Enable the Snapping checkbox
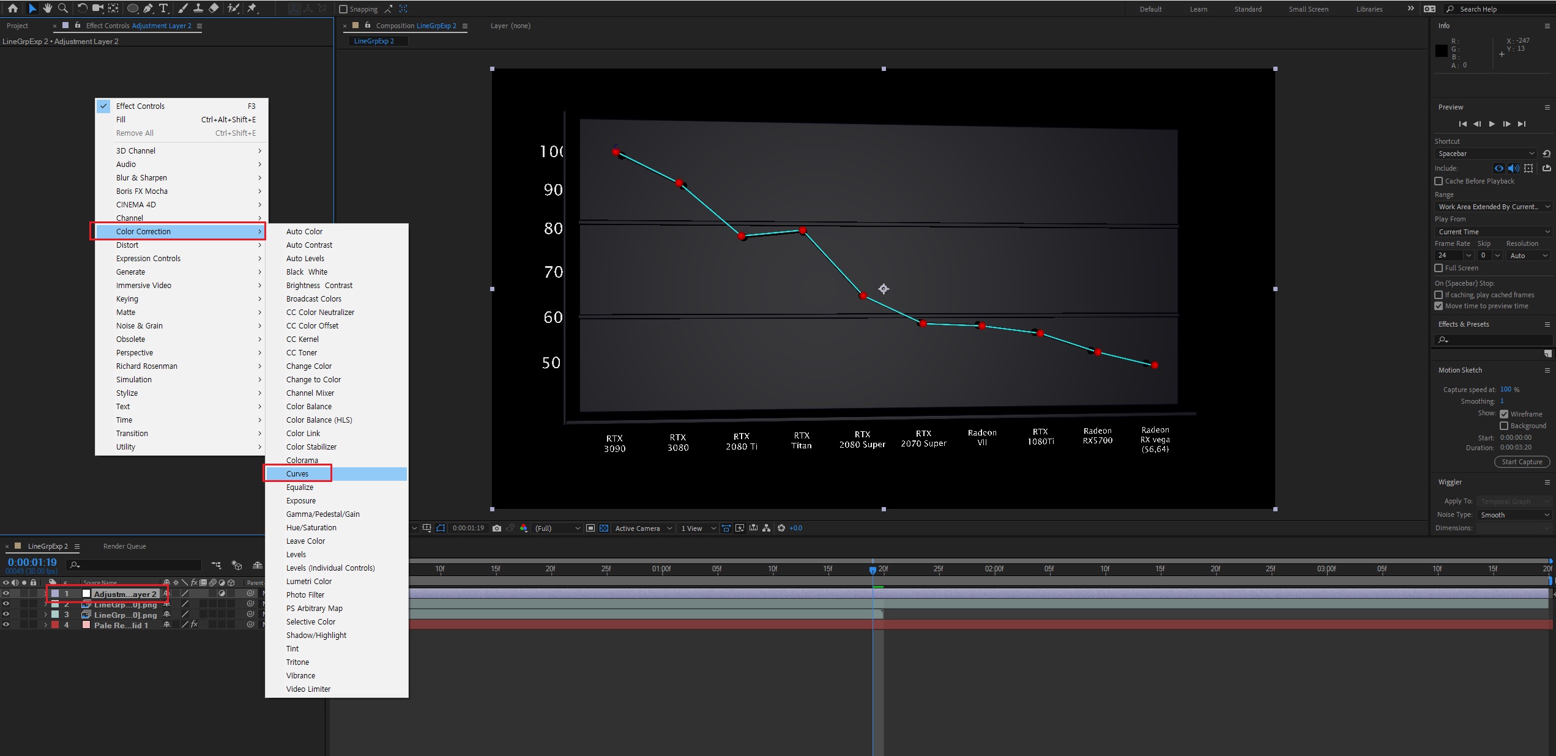This screenshot has width=1556, height=756. (343, 9)
